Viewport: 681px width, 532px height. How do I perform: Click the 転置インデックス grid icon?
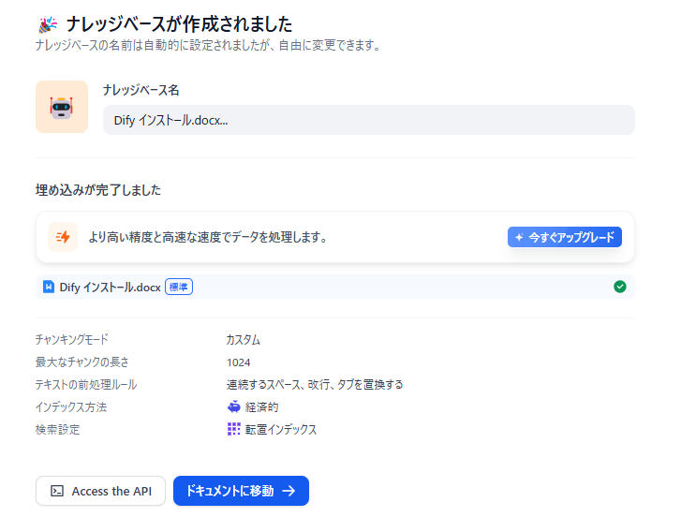[x=234, y=429]
